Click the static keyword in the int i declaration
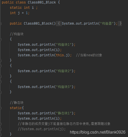Image resolution: width=128 pixels, height=137 pixels. pos(16,8)
